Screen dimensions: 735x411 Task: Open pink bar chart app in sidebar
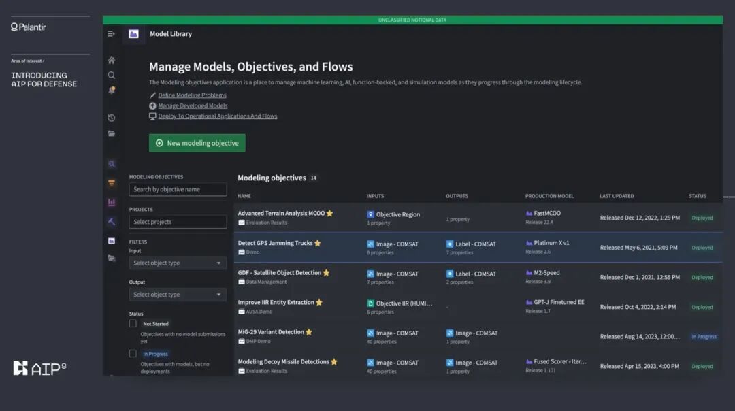[x=112, y=203]
